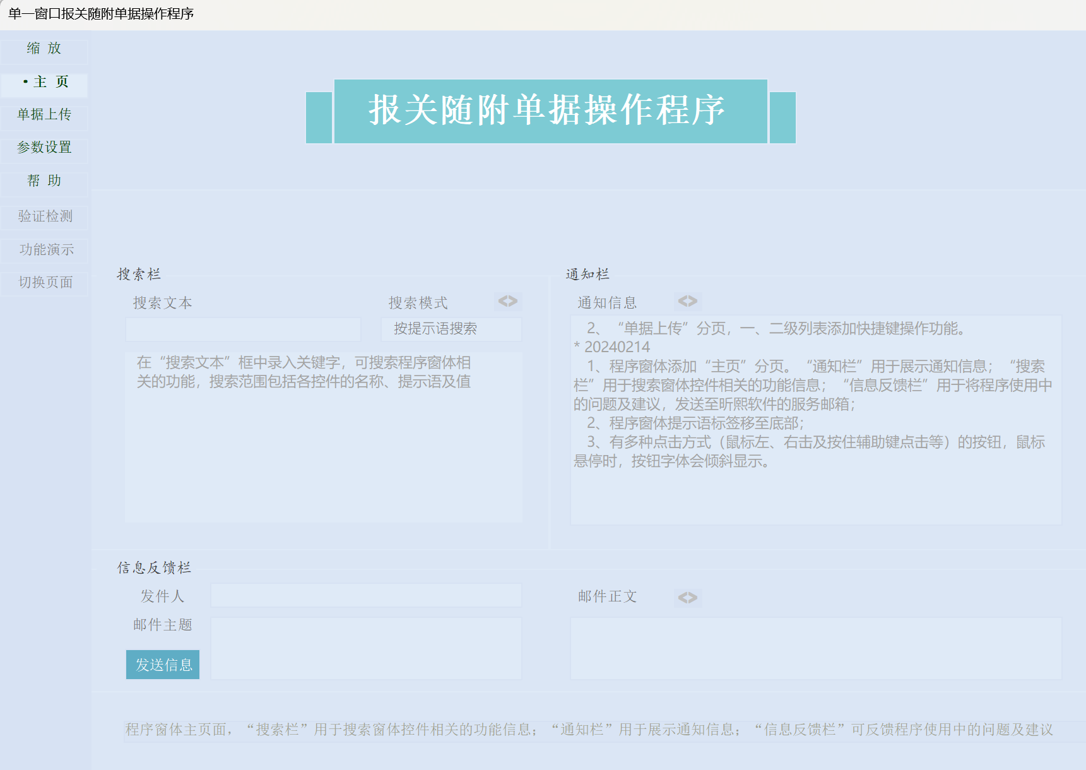The width and height of the screenshot is (1086, 770).
Task: Click the 缩放 sidebar button
Action: pos(44,49)
